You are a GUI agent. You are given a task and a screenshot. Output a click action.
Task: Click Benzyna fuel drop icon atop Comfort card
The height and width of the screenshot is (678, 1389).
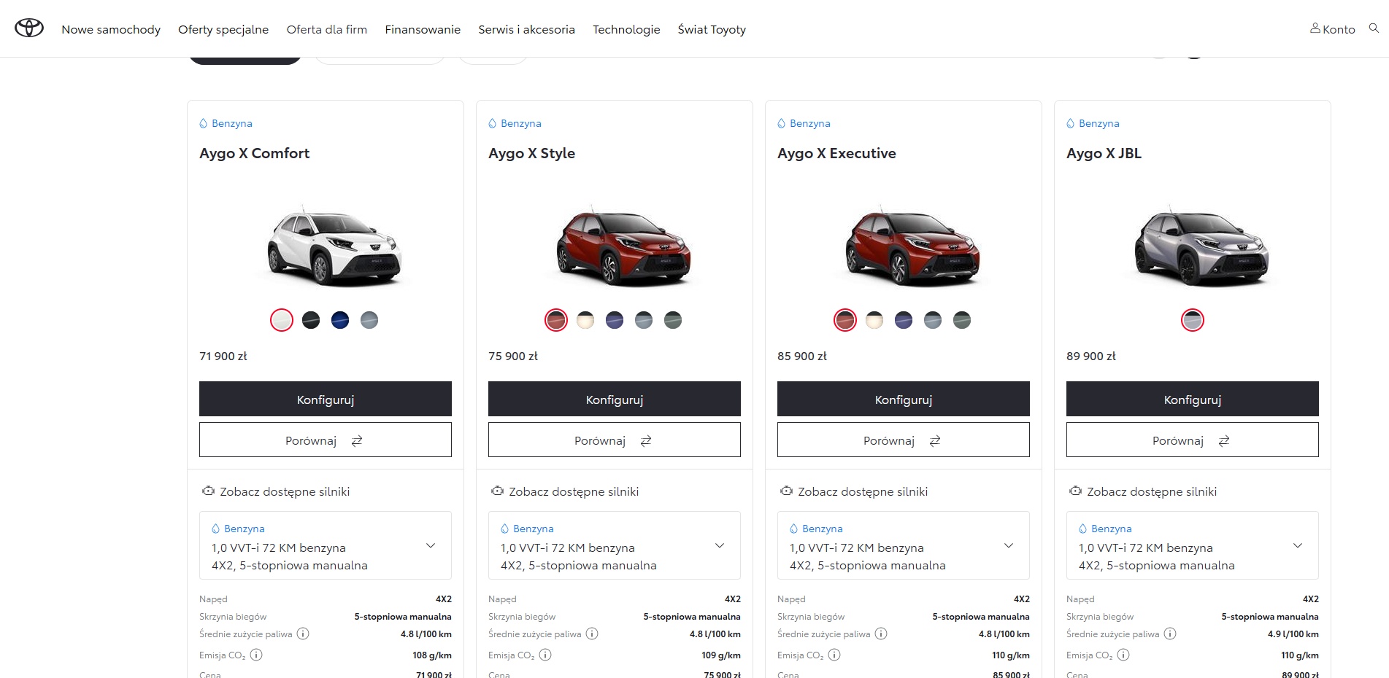pos(204,123)
